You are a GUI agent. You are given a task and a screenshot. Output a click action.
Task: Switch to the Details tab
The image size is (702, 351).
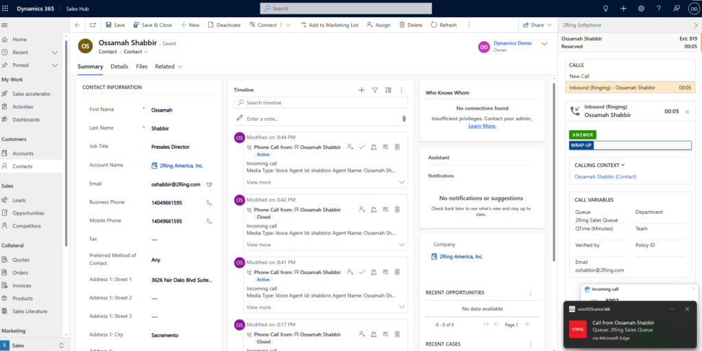coord(119,66)
